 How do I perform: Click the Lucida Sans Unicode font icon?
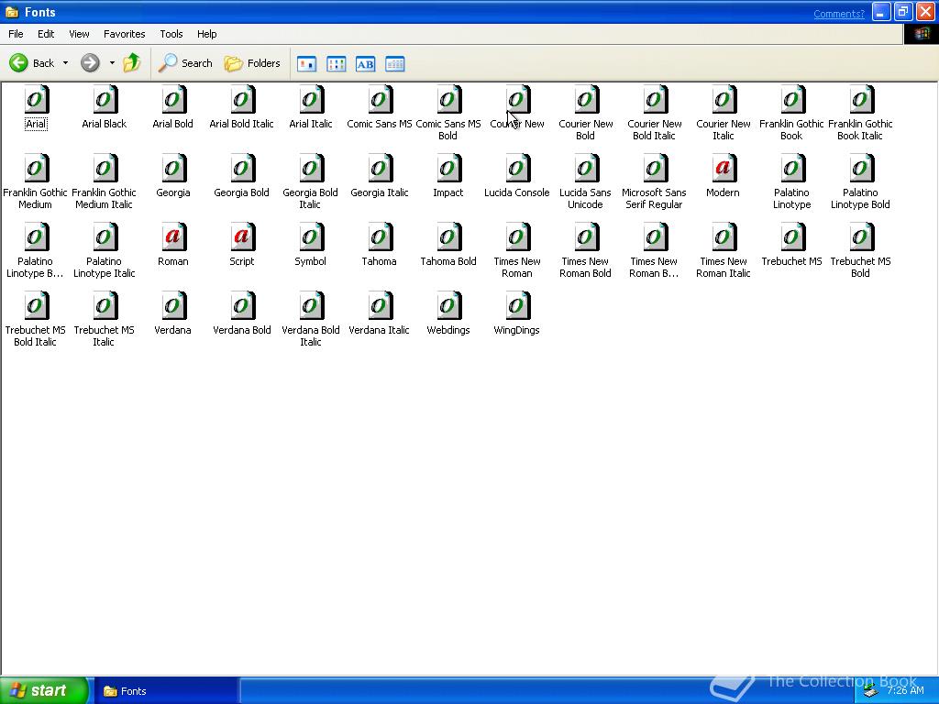coord(586,169)
